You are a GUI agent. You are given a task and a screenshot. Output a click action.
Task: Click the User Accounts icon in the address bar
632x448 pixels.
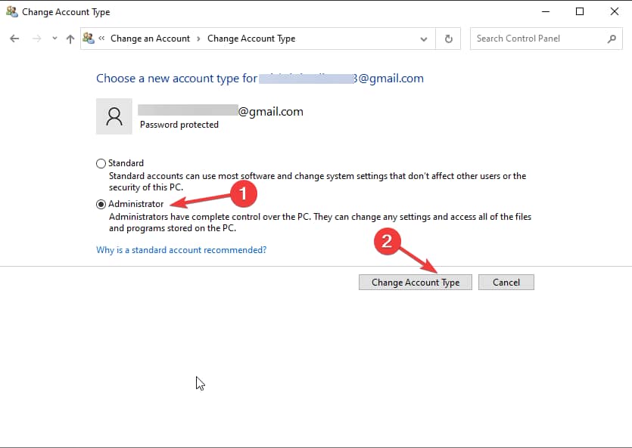coord(89,39)
